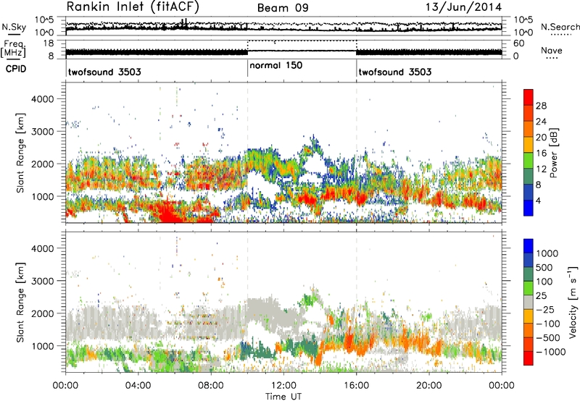Click the power colorbar value '16'
The height and width of the screenshot is (401, 580).
pyautogui.click(x=541, y=153)
